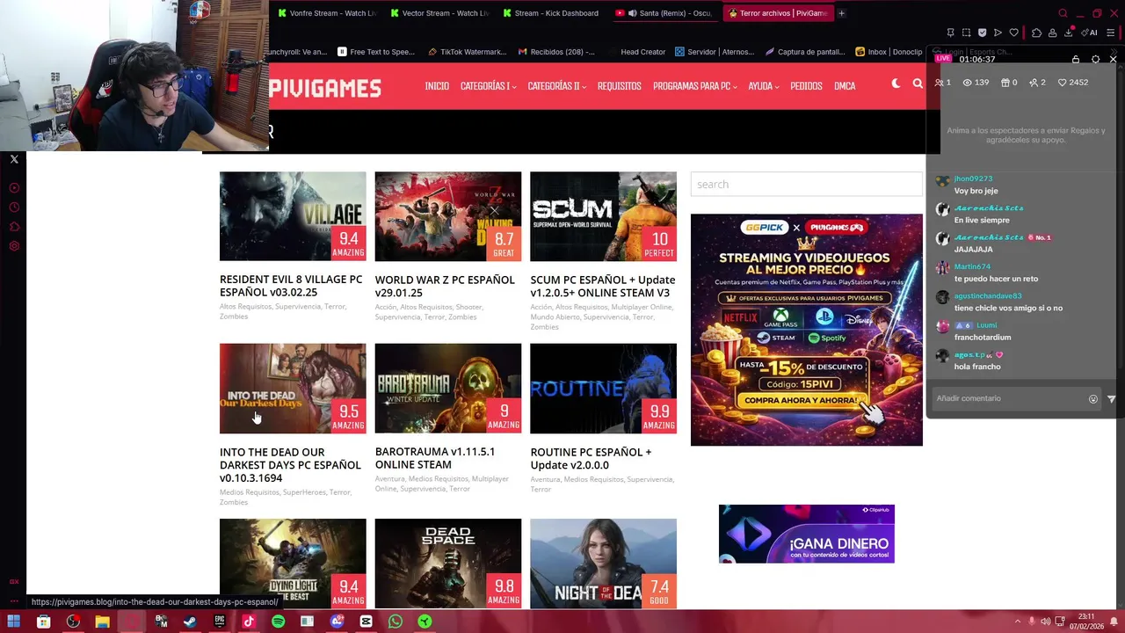This screenshot has width=1125, height=633.
Task: Click the GGPick streaming ad banner
Action: [x=807, y=330]
